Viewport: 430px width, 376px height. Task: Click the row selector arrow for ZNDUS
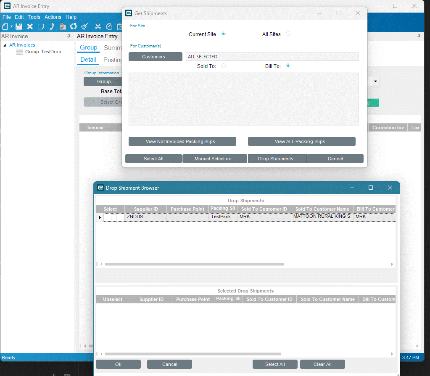coord(100,217)
